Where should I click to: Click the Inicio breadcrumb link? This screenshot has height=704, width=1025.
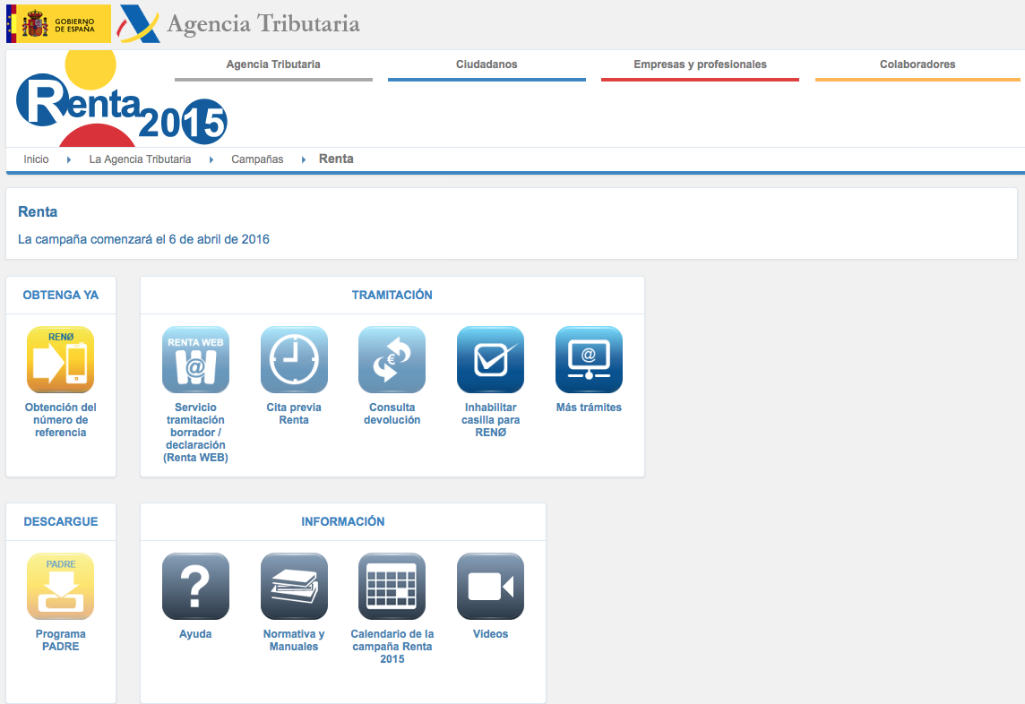[36, 159]
